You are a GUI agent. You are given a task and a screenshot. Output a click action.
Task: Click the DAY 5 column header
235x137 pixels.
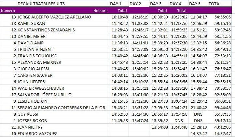pyautogui.click(x=198, y=4)
